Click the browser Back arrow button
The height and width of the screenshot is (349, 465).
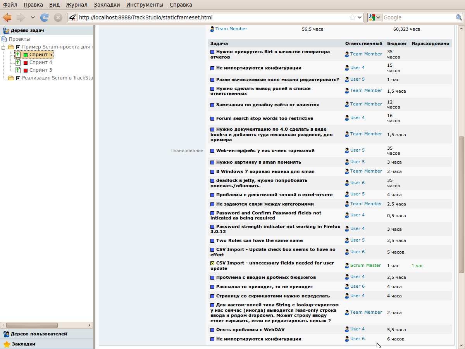(7, 17)
